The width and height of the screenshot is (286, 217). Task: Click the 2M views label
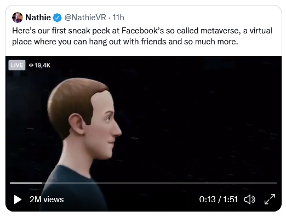47,199
